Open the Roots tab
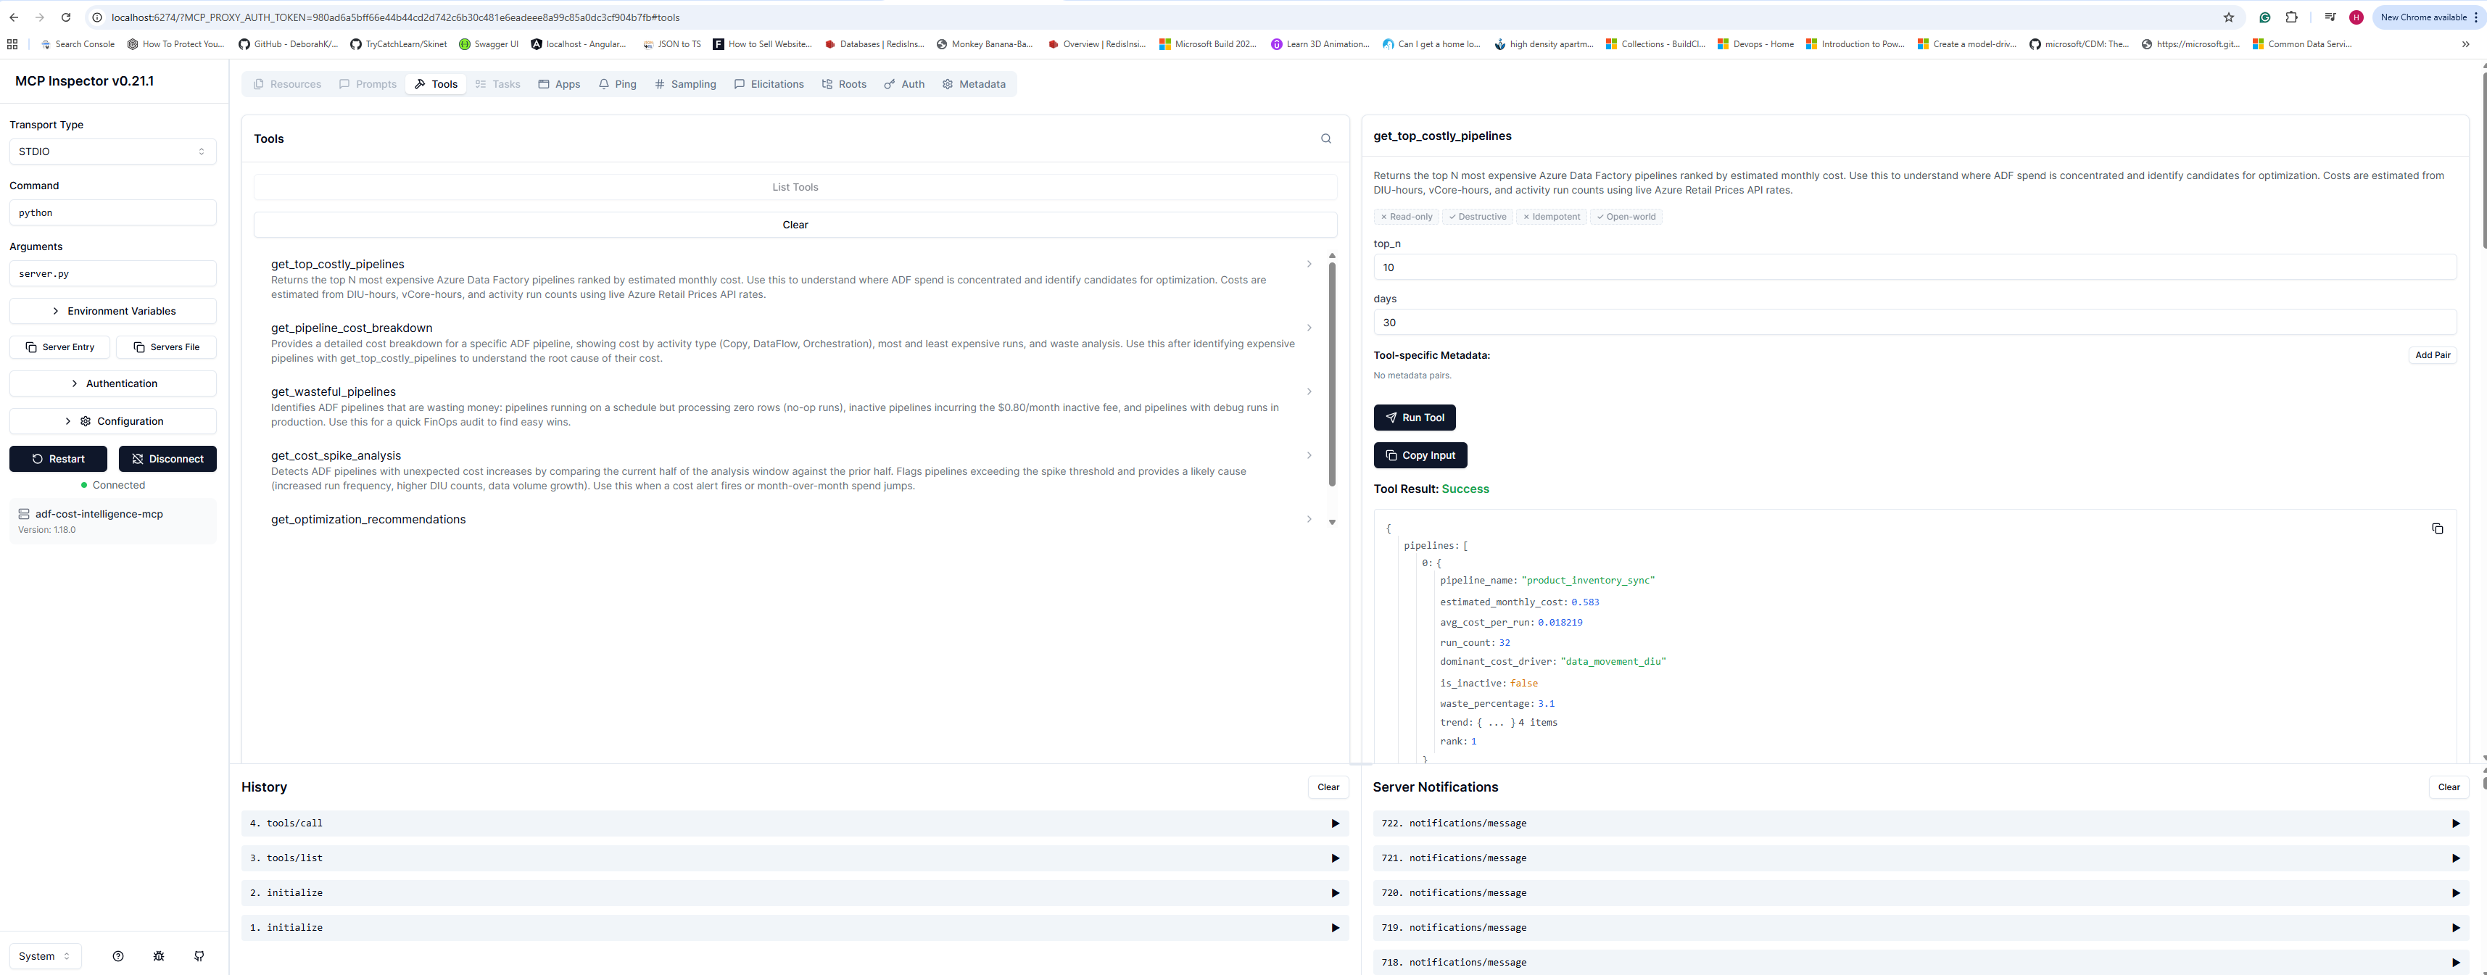2487x975 pixels. (x=844, y=85)
